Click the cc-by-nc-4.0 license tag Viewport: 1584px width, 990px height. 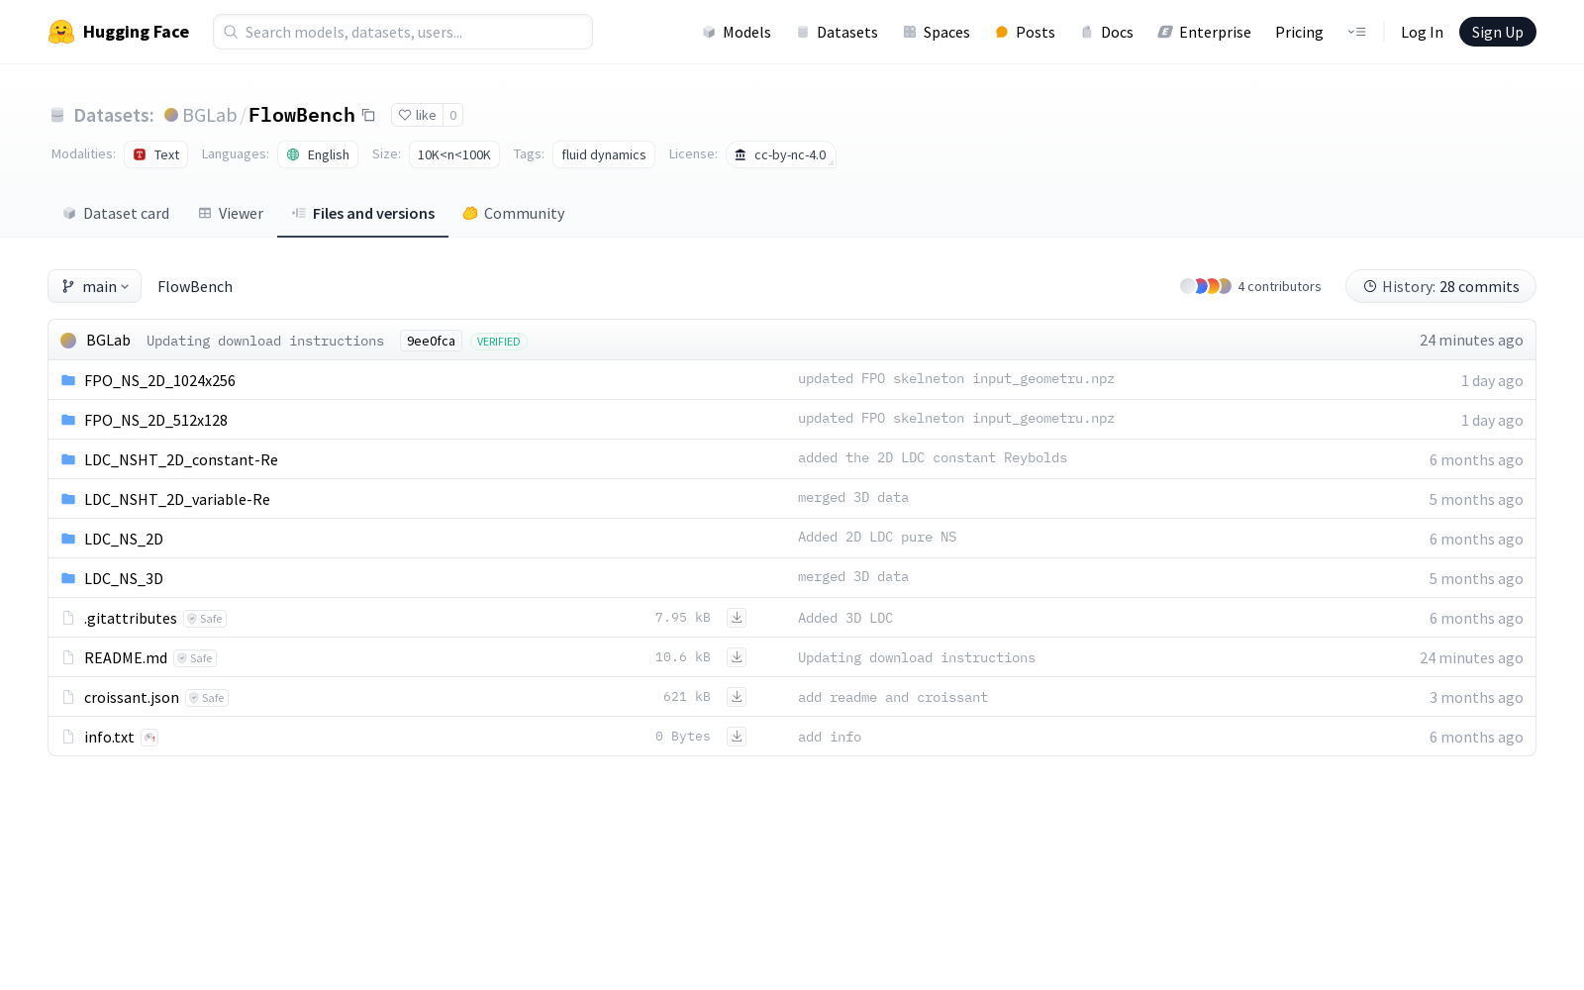pyautogui.click(x=781, y=154)
